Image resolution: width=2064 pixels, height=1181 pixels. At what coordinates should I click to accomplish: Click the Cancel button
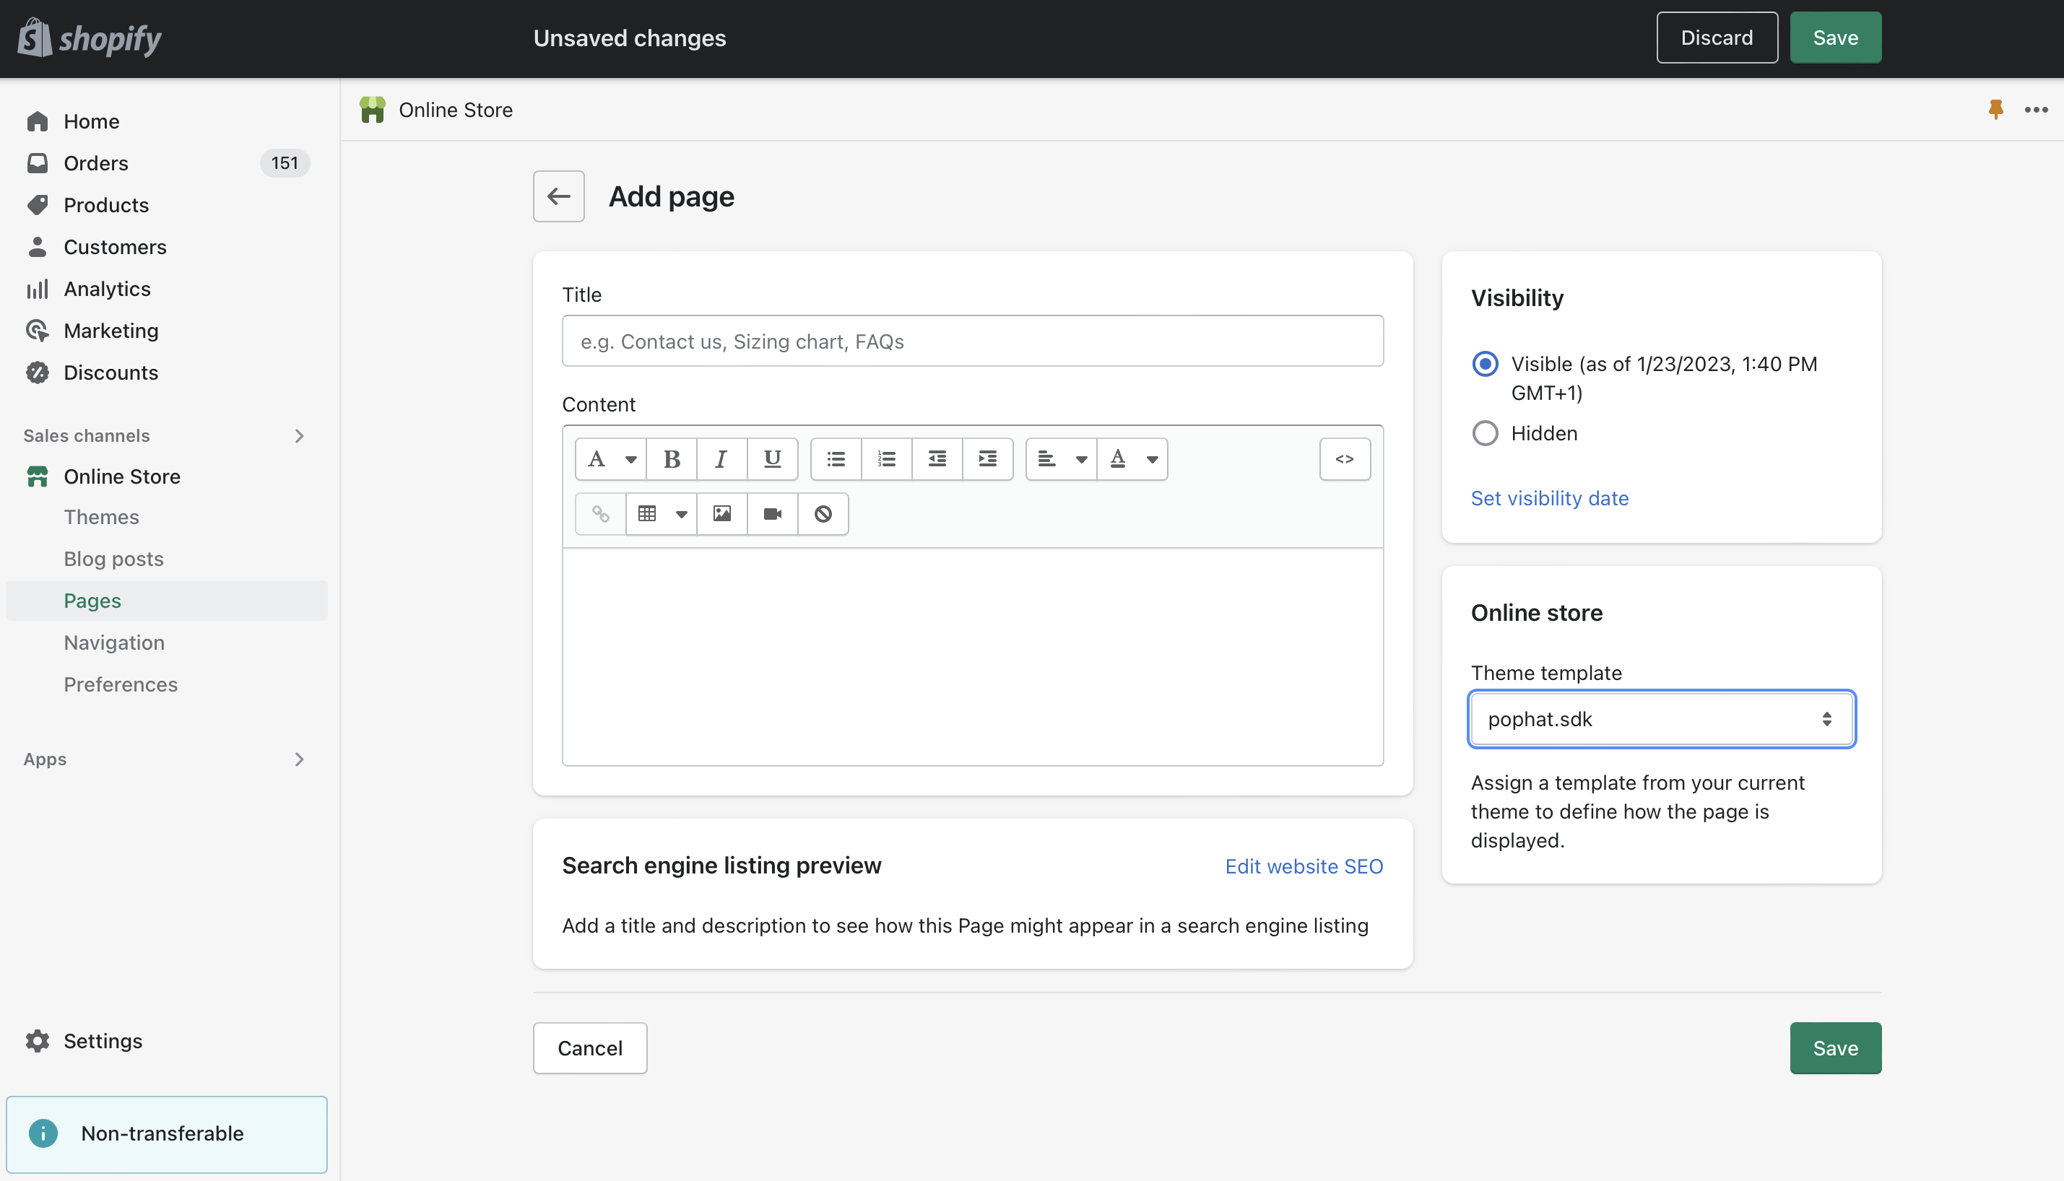pyautogui.click(x=590, y=1048)
